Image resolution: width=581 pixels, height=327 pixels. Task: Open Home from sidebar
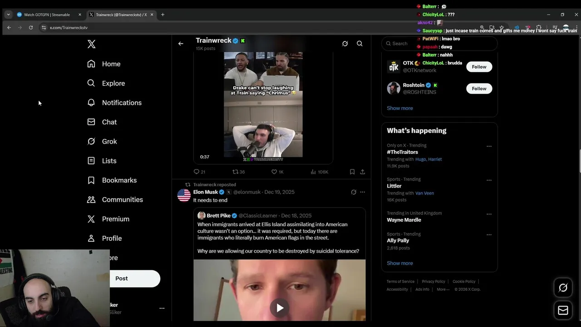tap(104, 64)
